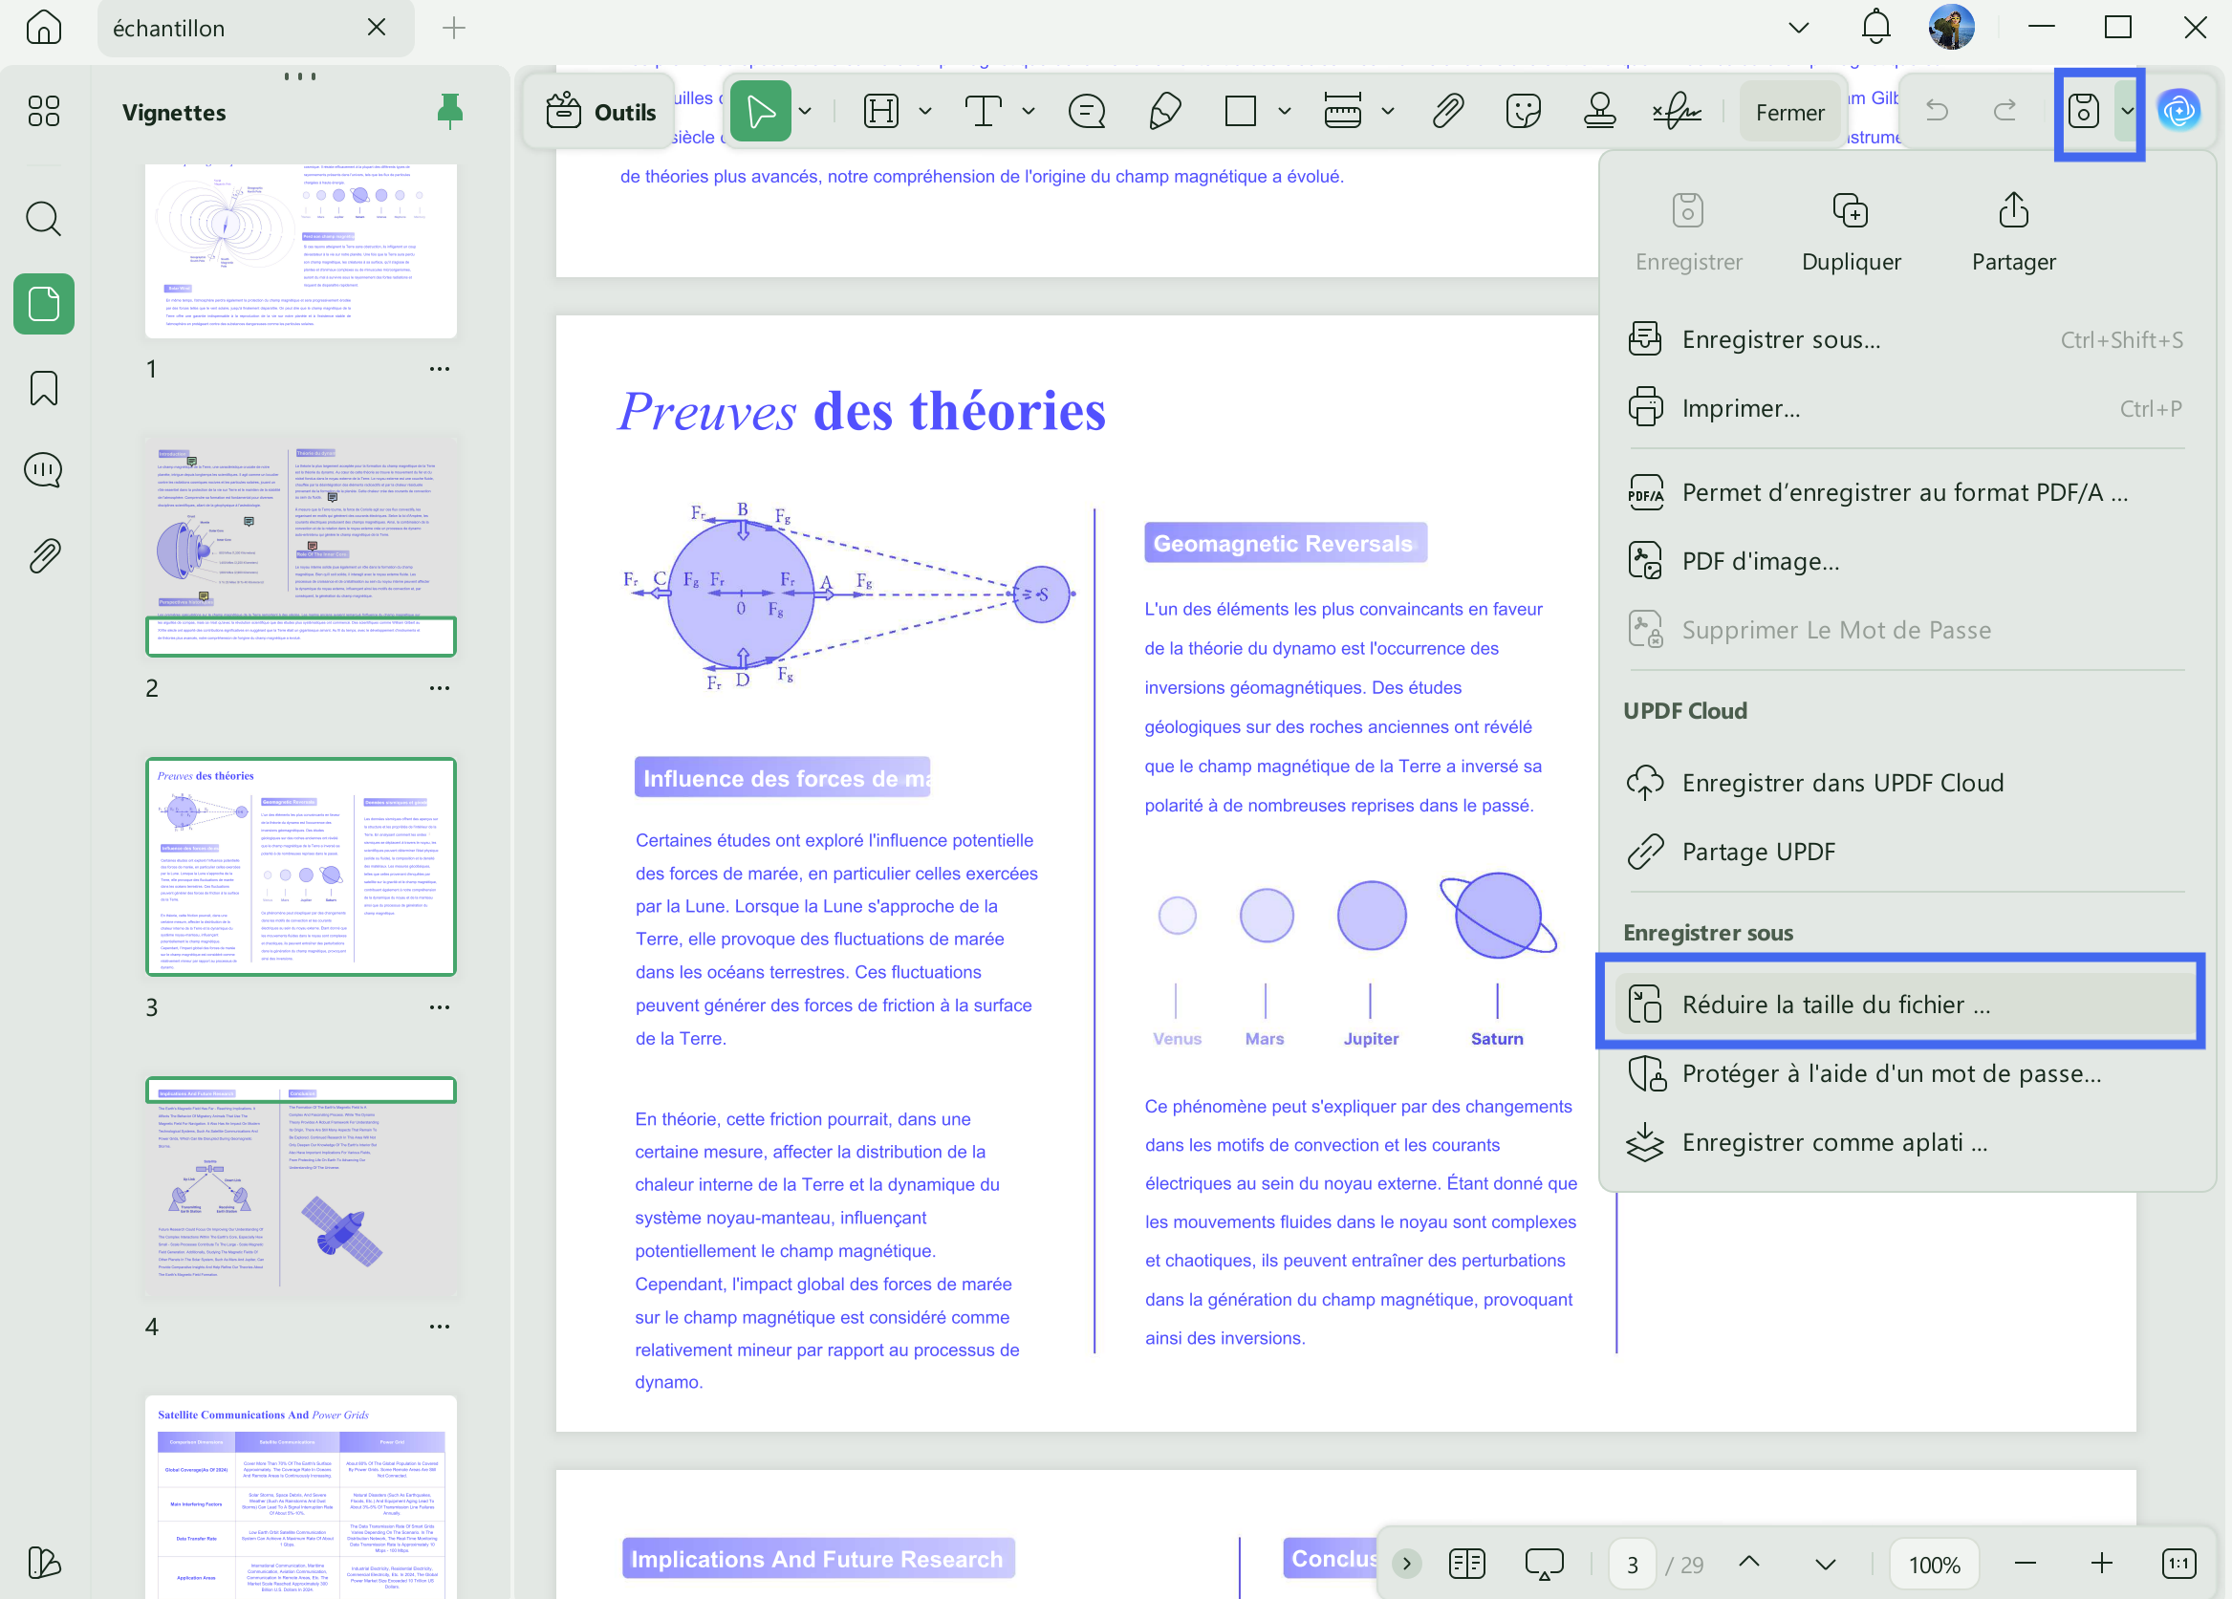The image size is (2232, 1599).
Task: Expand the shape tool options chevron
Action: tap(1284, 111)
